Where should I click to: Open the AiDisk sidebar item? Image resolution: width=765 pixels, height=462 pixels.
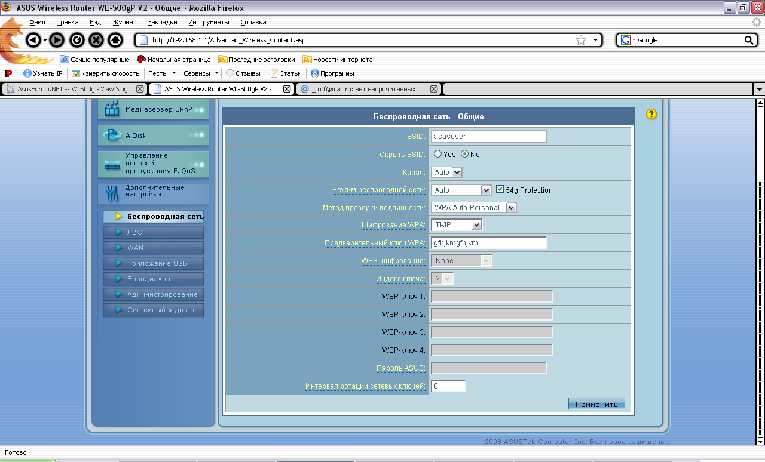pos(153,135)
